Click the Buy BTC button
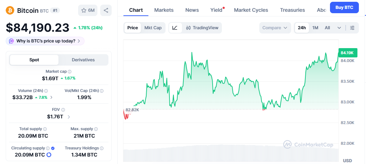This screenshot has width=366, height=164. (x=344, y=7)
